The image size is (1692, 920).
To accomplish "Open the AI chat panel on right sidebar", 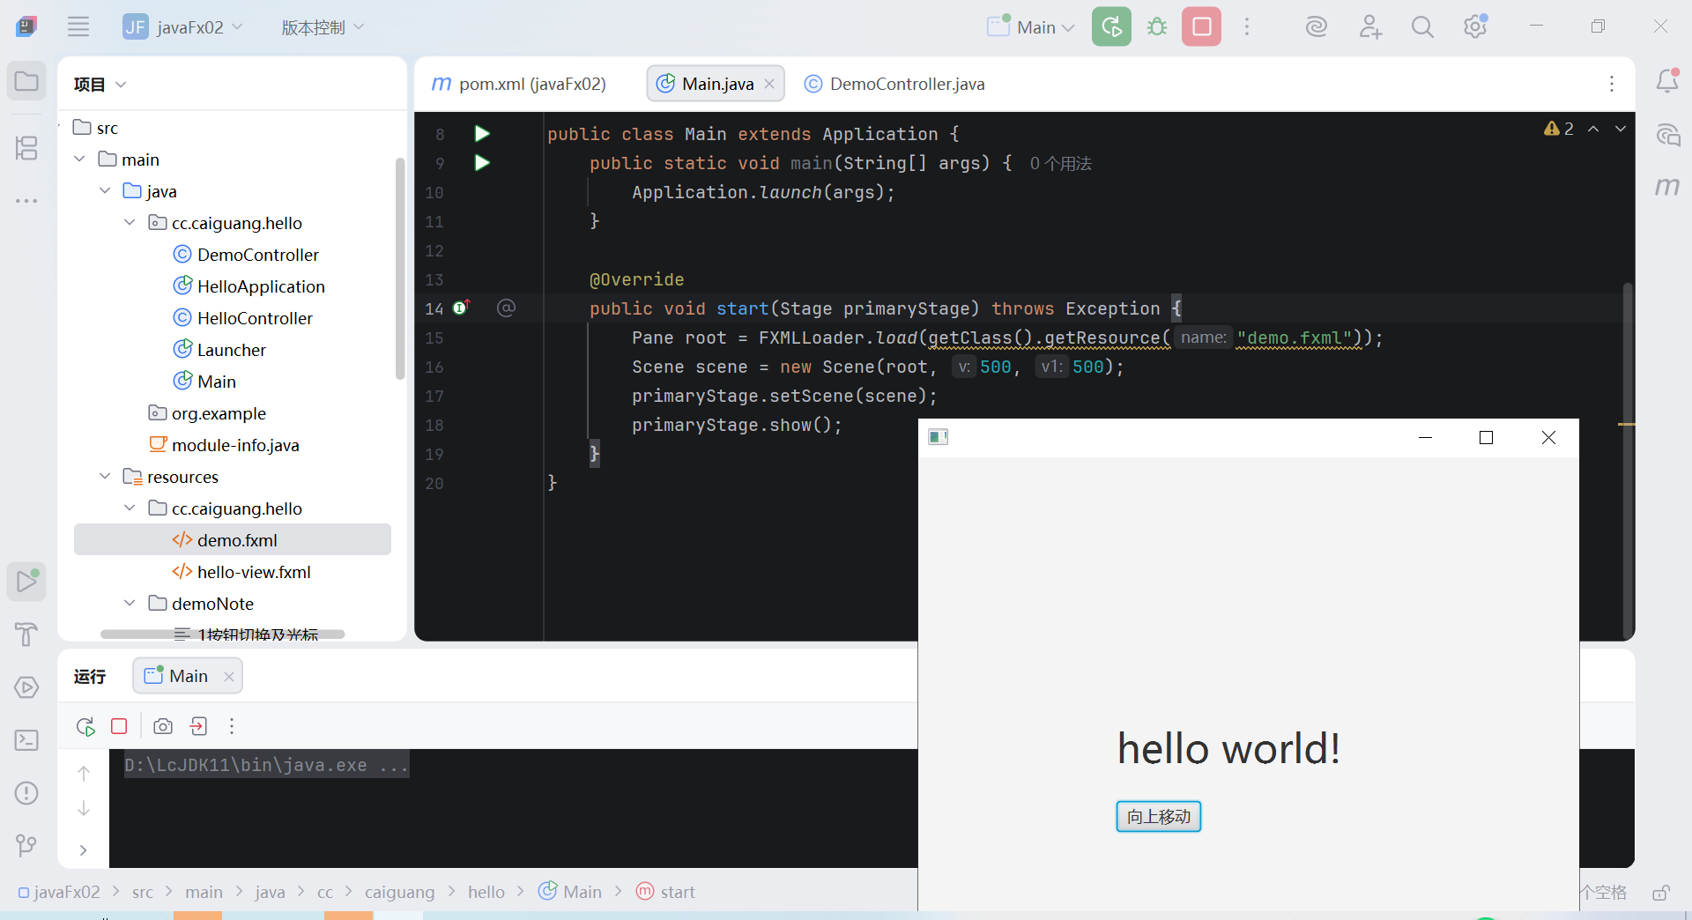I will coord(1667,135).
